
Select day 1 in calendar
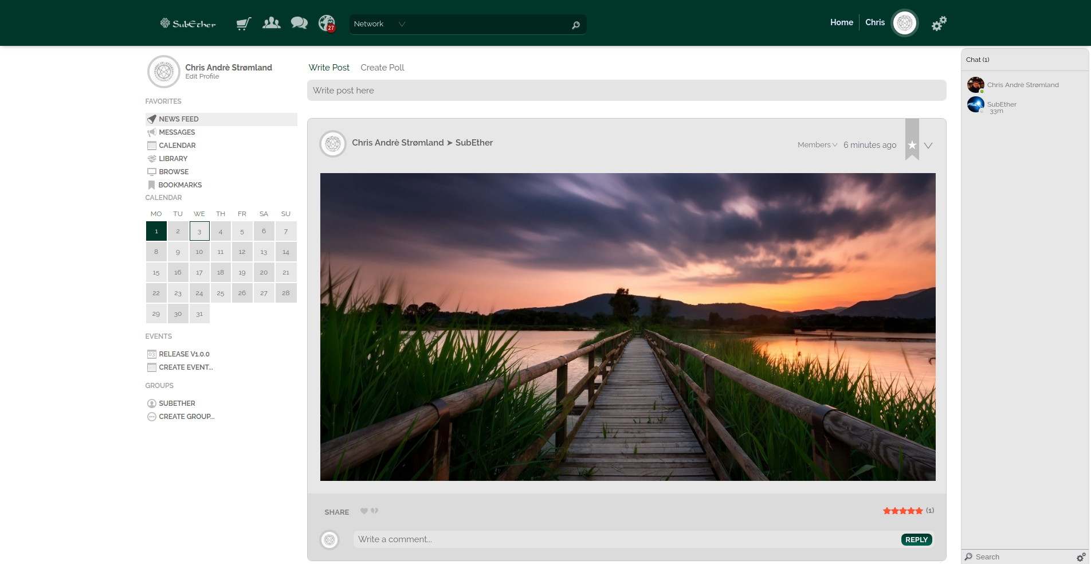tap(156, 231)
